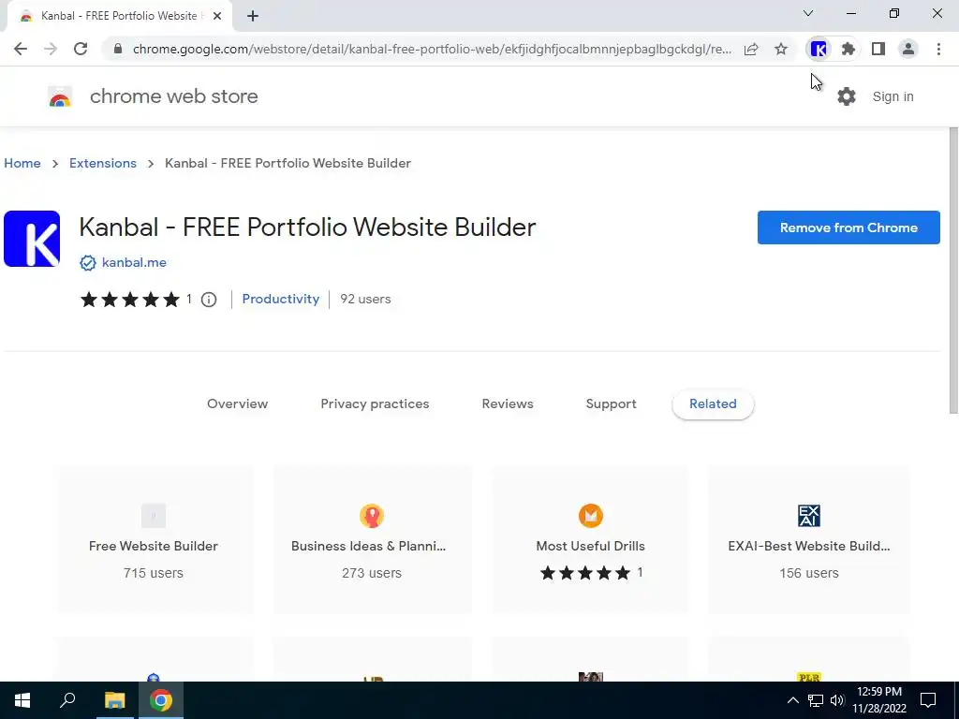The width and height of the screenshot is (959, 719).
Task: Bookmark this page with the star
Action: [x=781, y=49]
